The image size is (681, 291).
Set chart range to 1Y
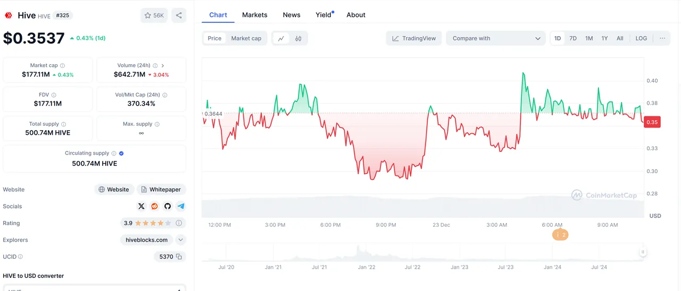click(x=604, y=38)
